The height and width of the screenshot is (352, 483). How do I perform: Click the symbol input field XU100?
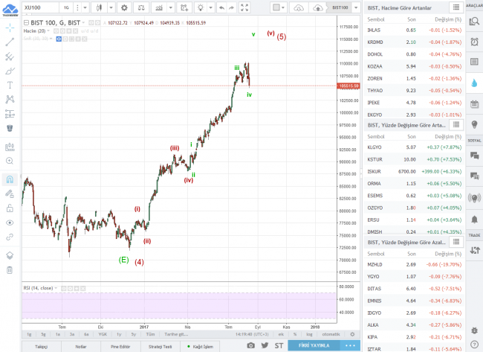click(40, 7)
